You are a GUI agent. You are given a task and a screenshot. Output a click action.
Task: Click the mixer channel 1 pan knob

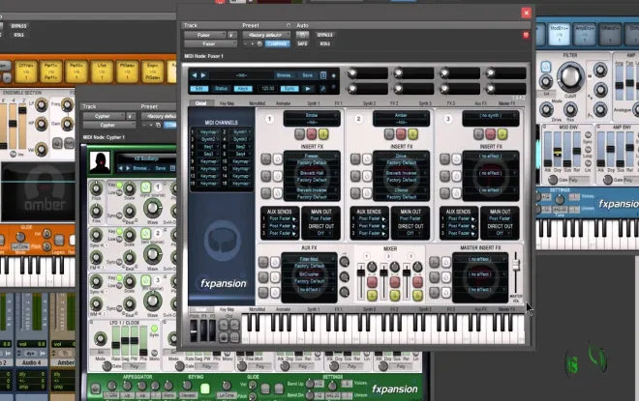click(372, 267)
